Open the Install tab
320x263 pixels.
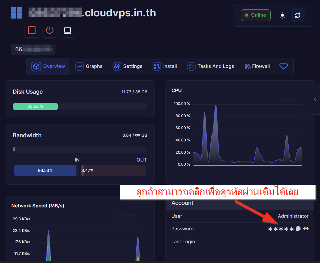point(165,66)
